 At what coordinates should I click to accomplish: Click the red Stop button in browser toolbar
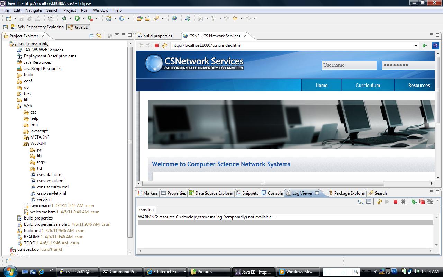156,45
